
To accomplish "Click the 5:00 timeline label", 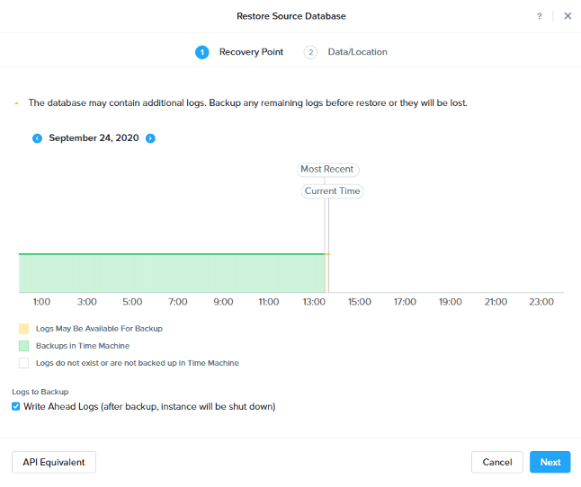I will tap(132, 302).
